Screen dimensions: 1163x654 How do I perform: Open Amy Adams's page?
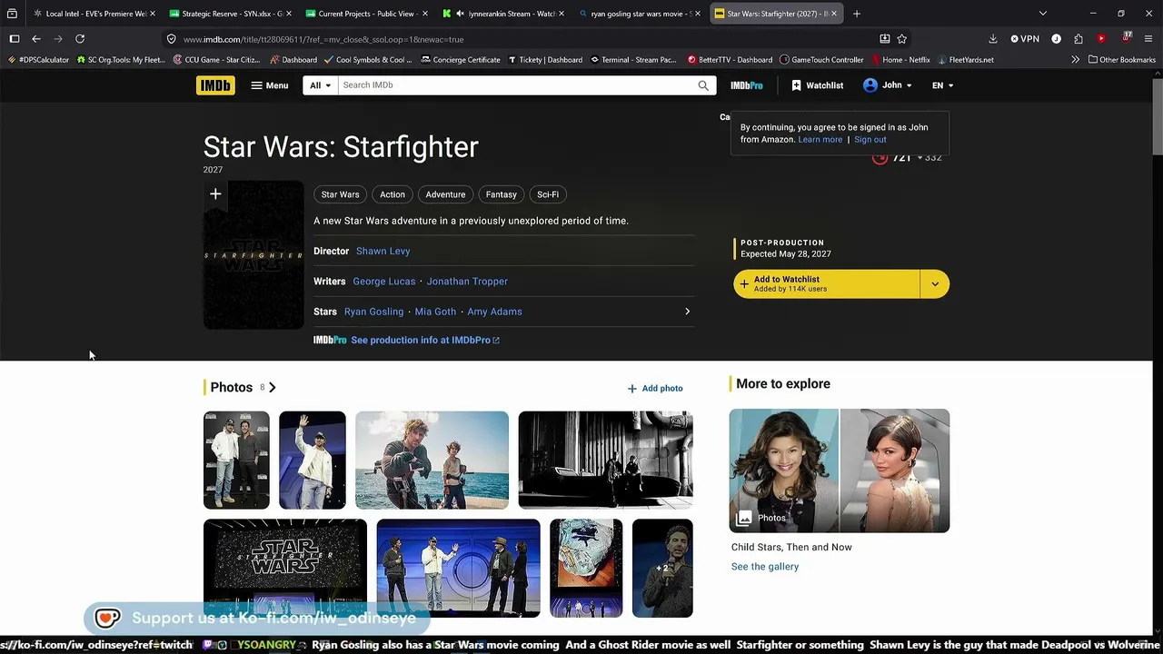point(494,312)
